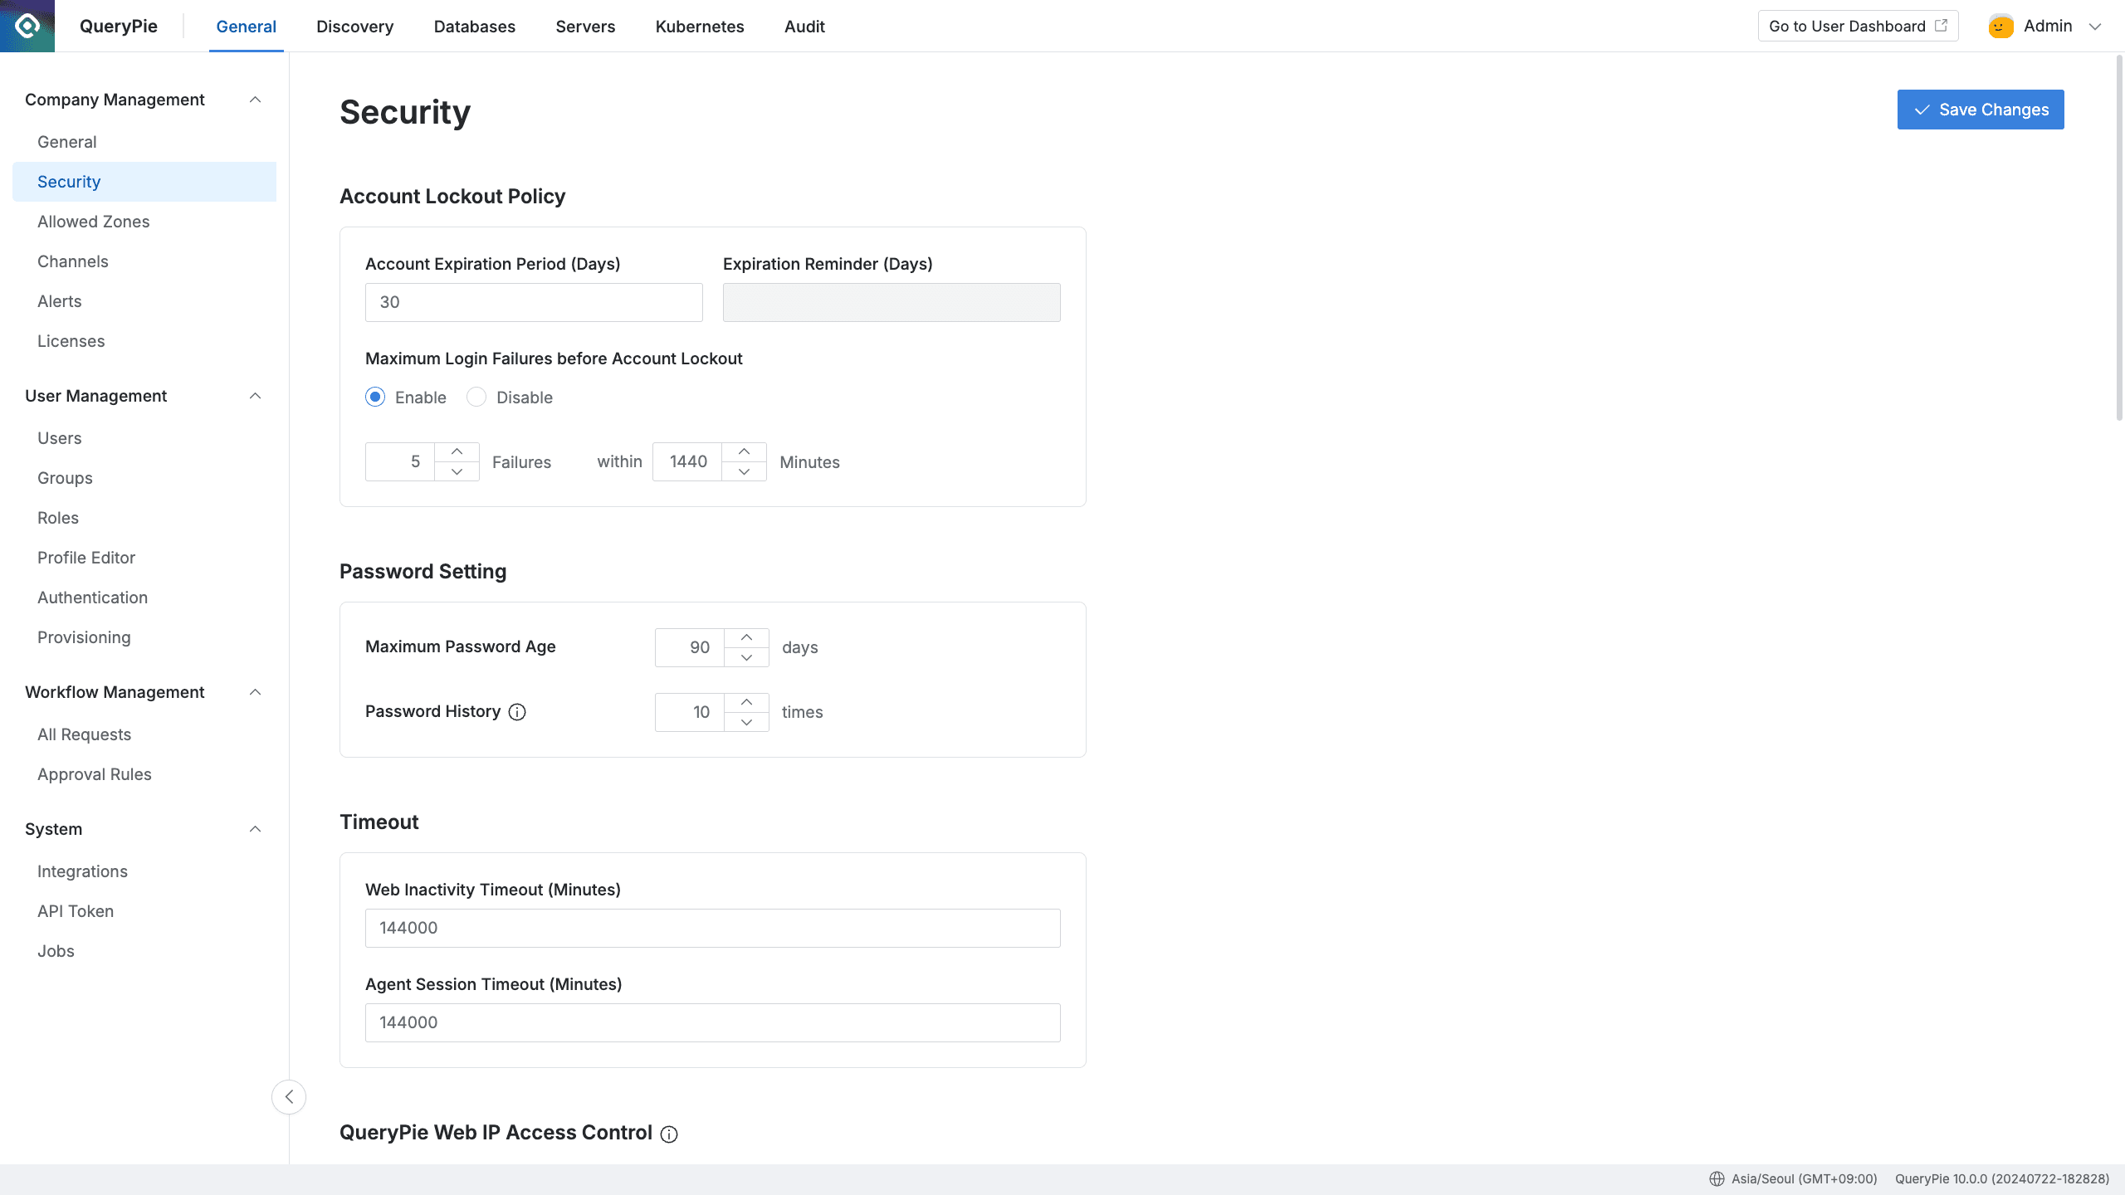
Task: Decrease the Maximum Password Age stepper
Action: pos(746,658)
